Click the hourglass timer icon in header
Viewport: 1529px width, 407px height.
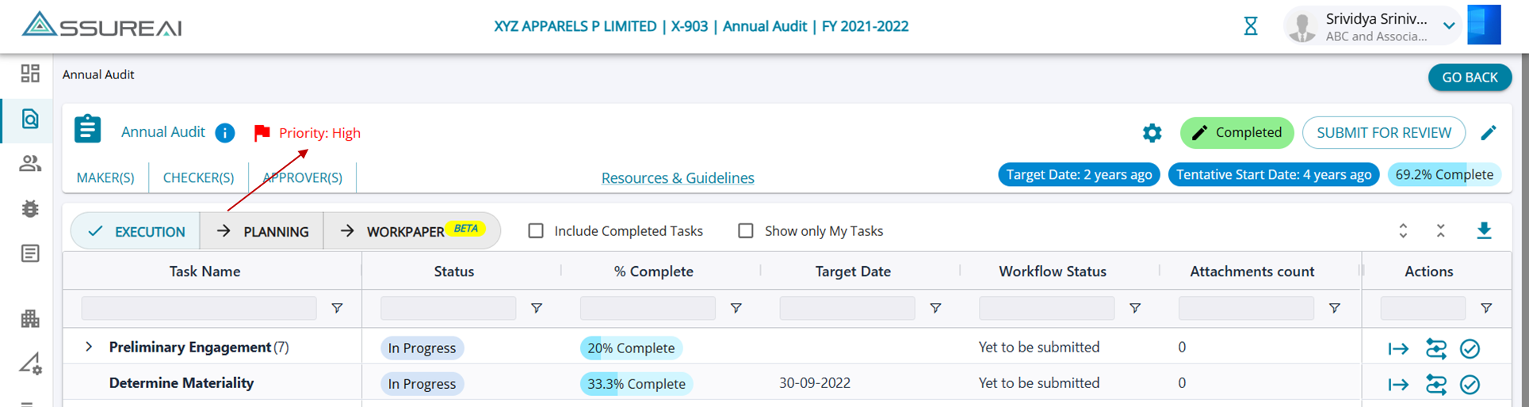click(x=1251, y=26)
